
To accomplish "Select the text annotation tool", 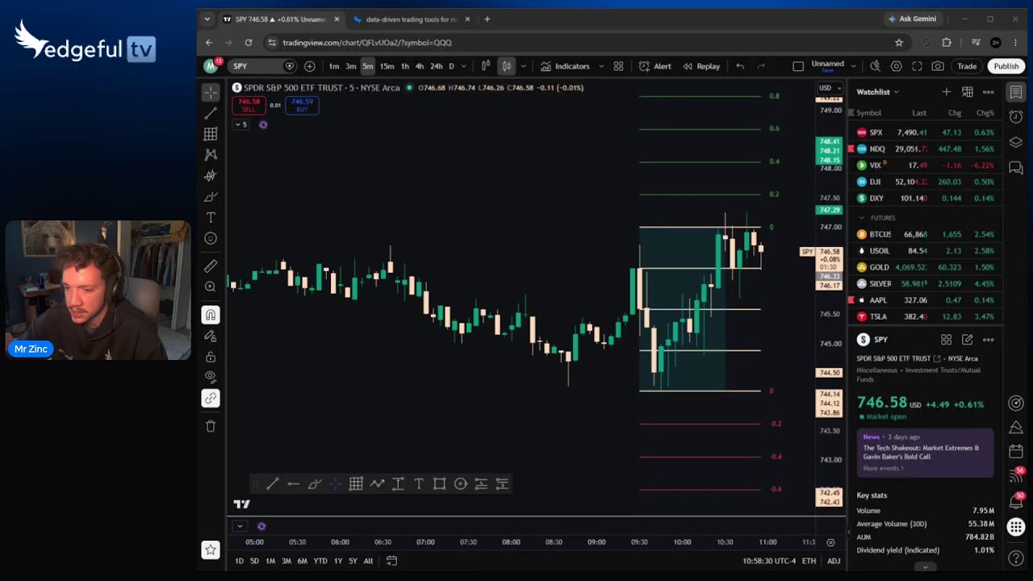I will 211,218.
